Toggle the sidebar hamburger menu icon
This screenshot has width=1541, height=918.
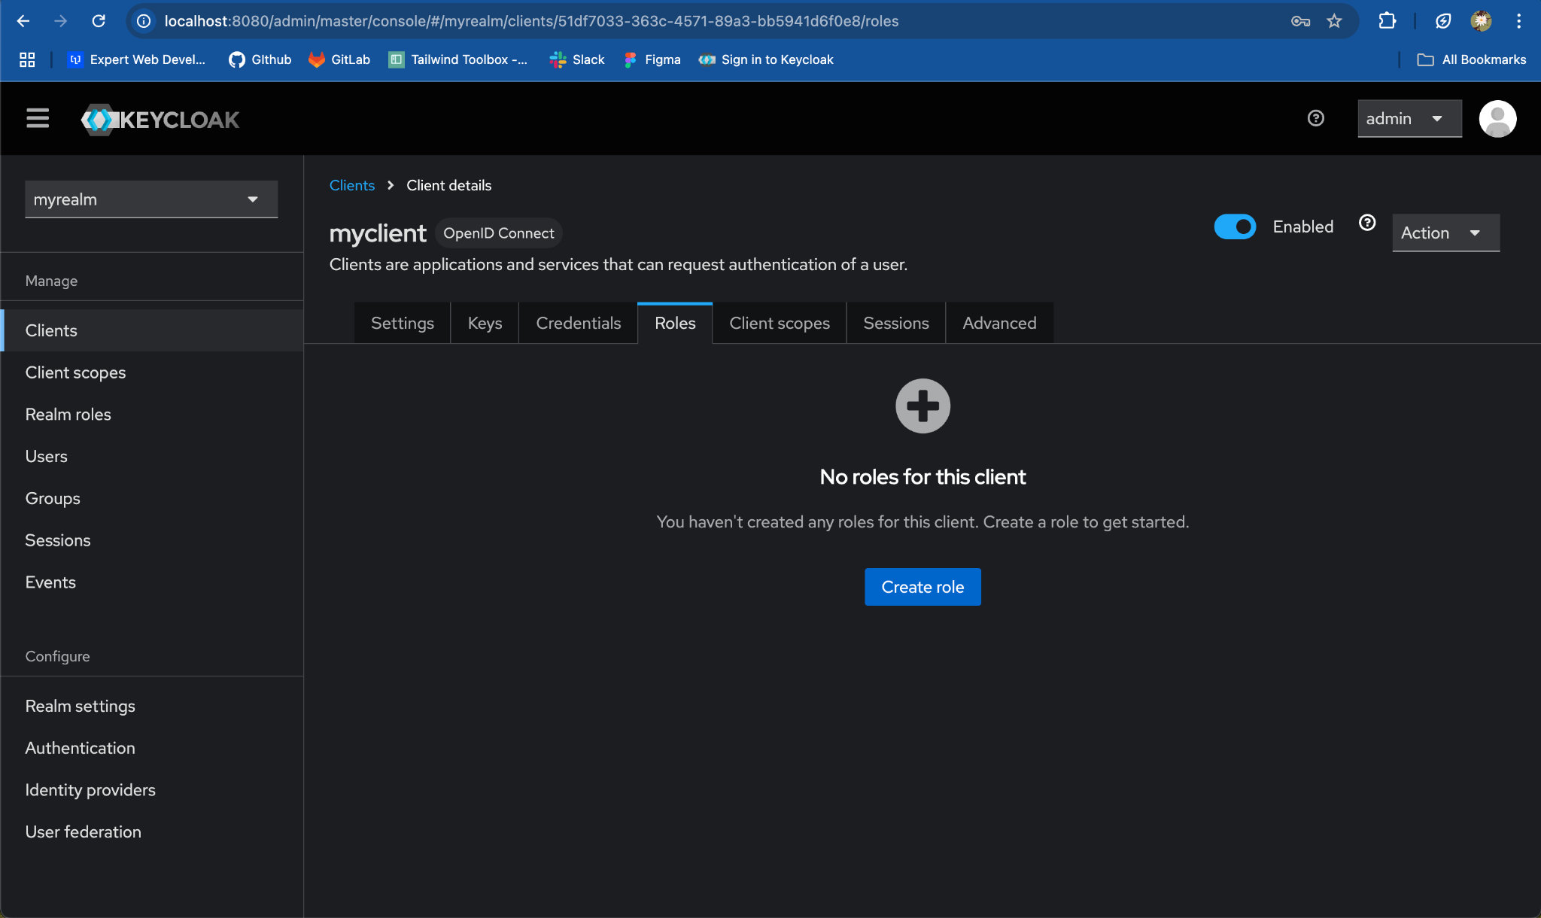[x=38, y=118]
